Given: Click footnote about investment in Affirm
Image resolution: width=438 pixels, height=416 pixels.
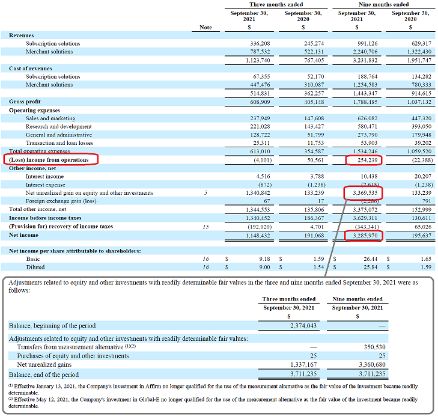Looking at the screenshot, I should click(213, 390).
